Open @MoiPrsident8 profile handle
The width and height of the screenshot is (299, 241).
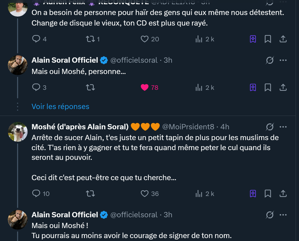188,127
